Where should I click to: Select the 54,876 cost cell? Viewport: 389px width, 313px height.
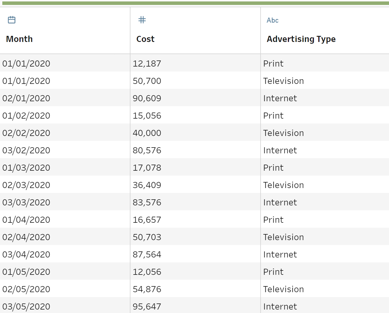coord(147,289)
